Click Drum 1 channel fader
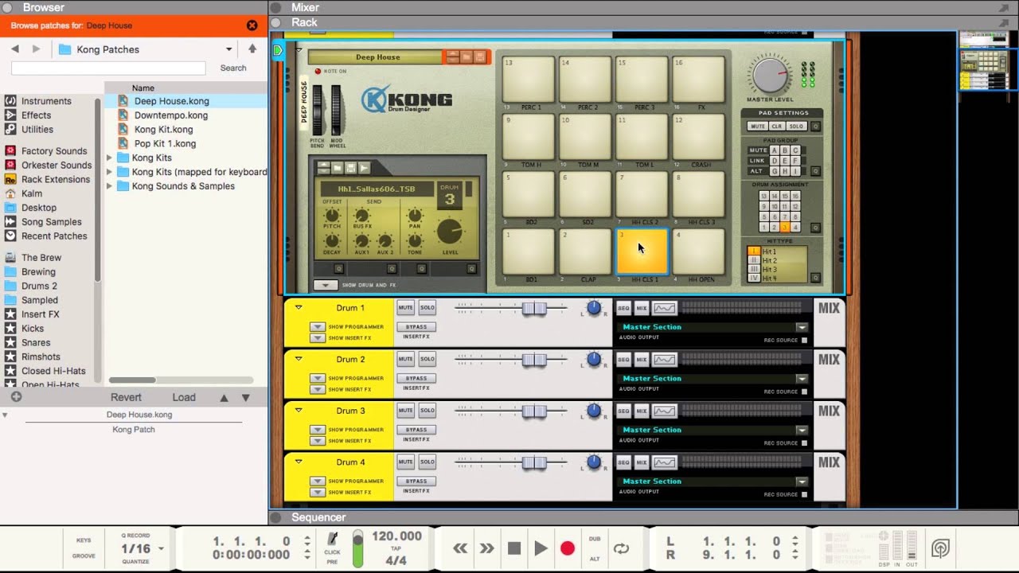 click(x=533, y=308)
